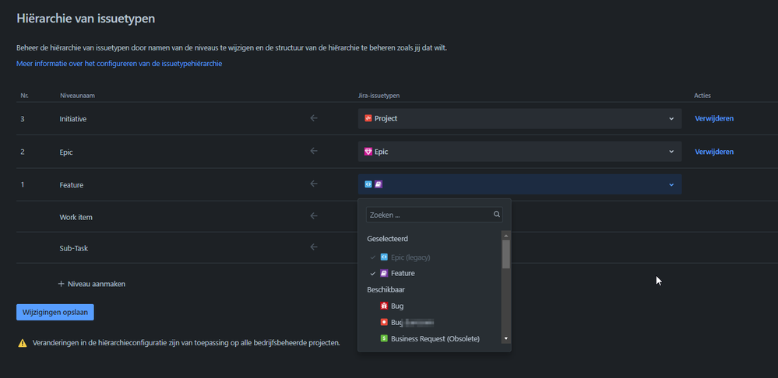778x378 pixels.
Task: Click the Wijzigingen opslaan button
Action: coord(55,312)
